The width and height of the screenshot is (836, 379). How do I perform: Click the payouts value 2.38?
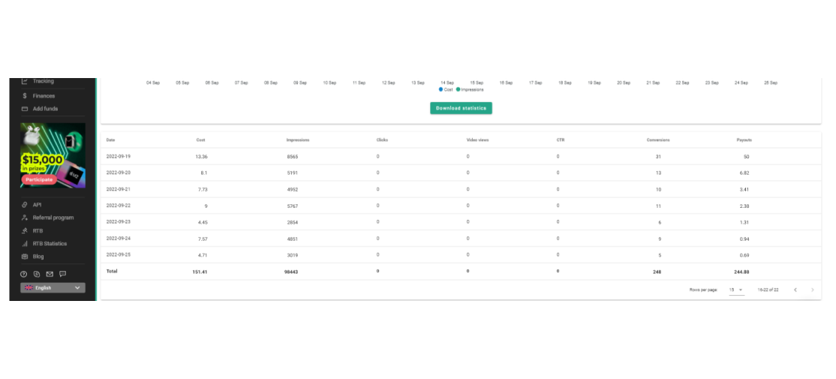click(x=744, y=206)
